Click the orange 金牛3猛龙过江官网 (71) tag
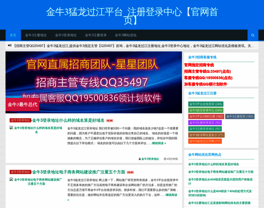264x208 pixels. tap(205, 141)
